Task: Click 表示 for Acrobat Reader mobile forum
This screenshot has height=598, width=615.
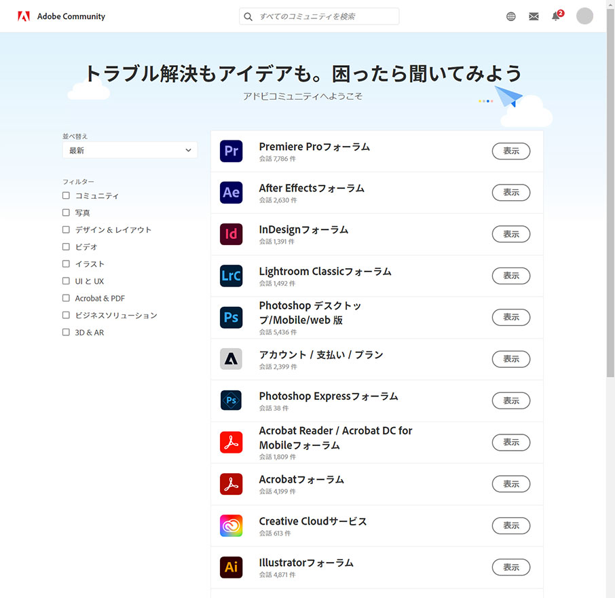Action: 511,443
